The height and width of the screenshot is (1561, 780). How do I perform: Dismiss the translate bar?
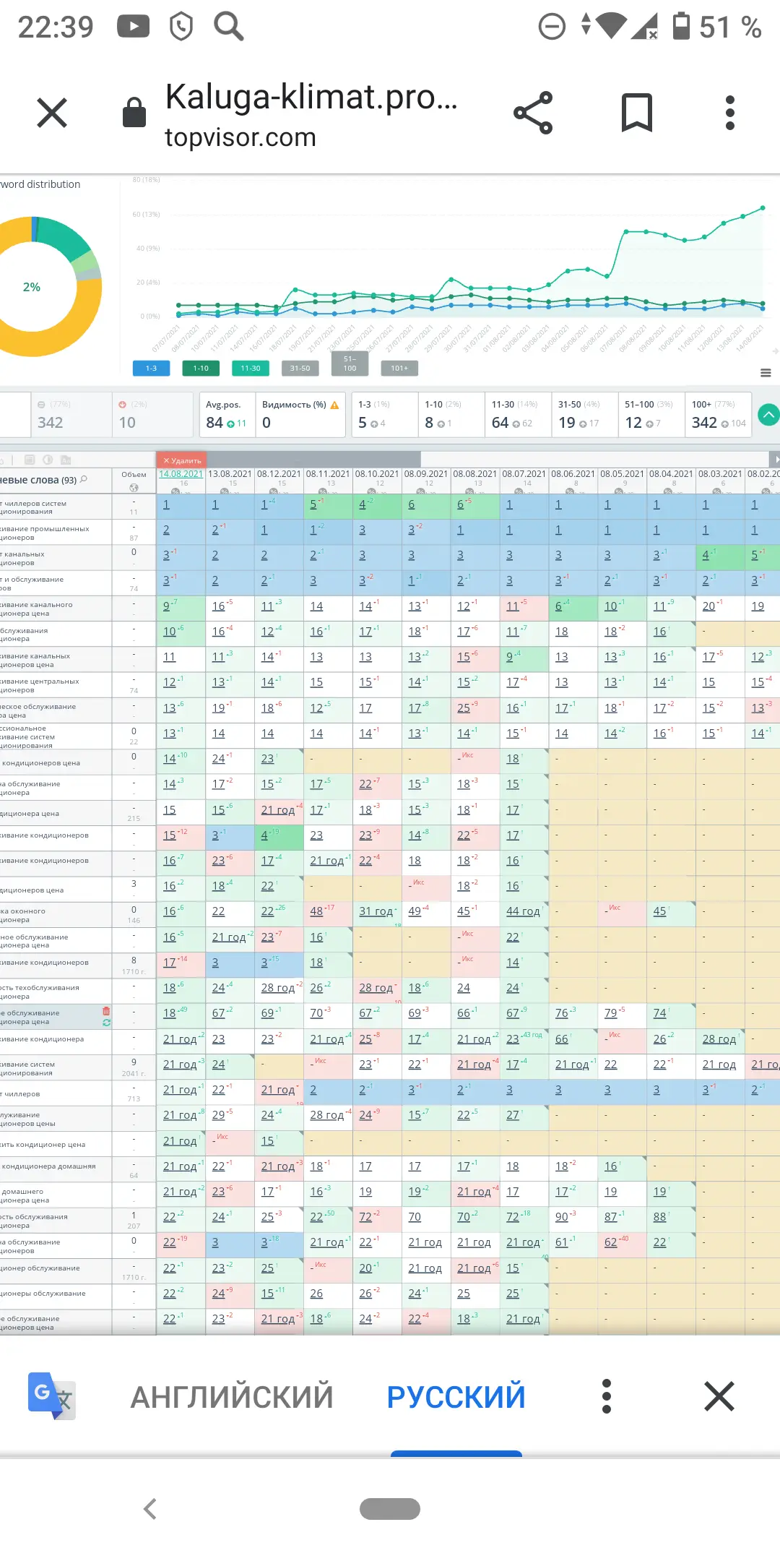pos(719,1396)
